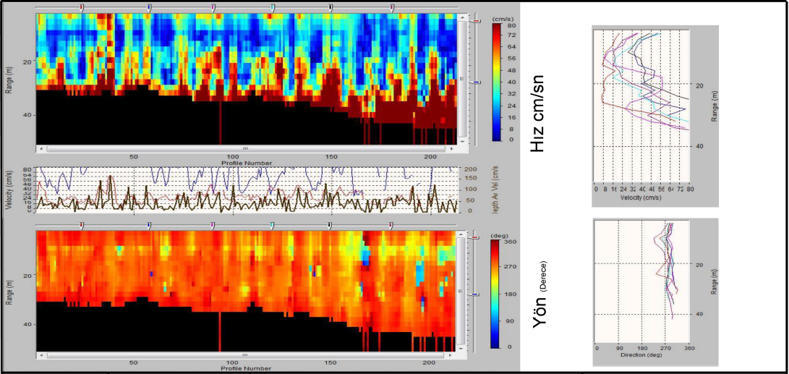The height and width of the screenshot is (374, 789).
Task: Click the 'Yön (Derece)' label
Action: coord(540,294)
